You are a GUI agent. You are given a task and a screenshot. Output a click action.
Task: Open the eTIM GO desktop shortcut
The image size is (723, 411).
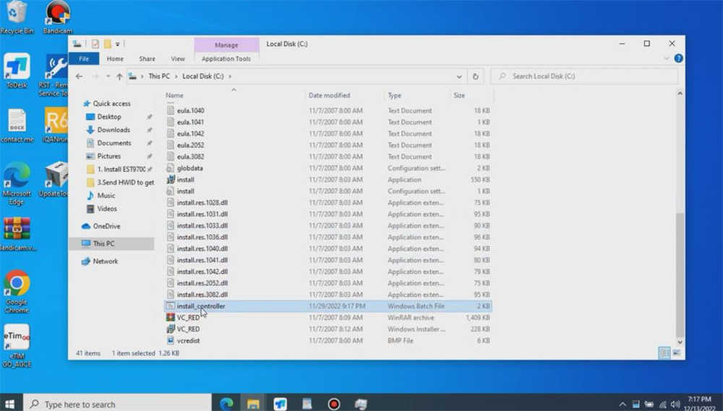[17, 345]
